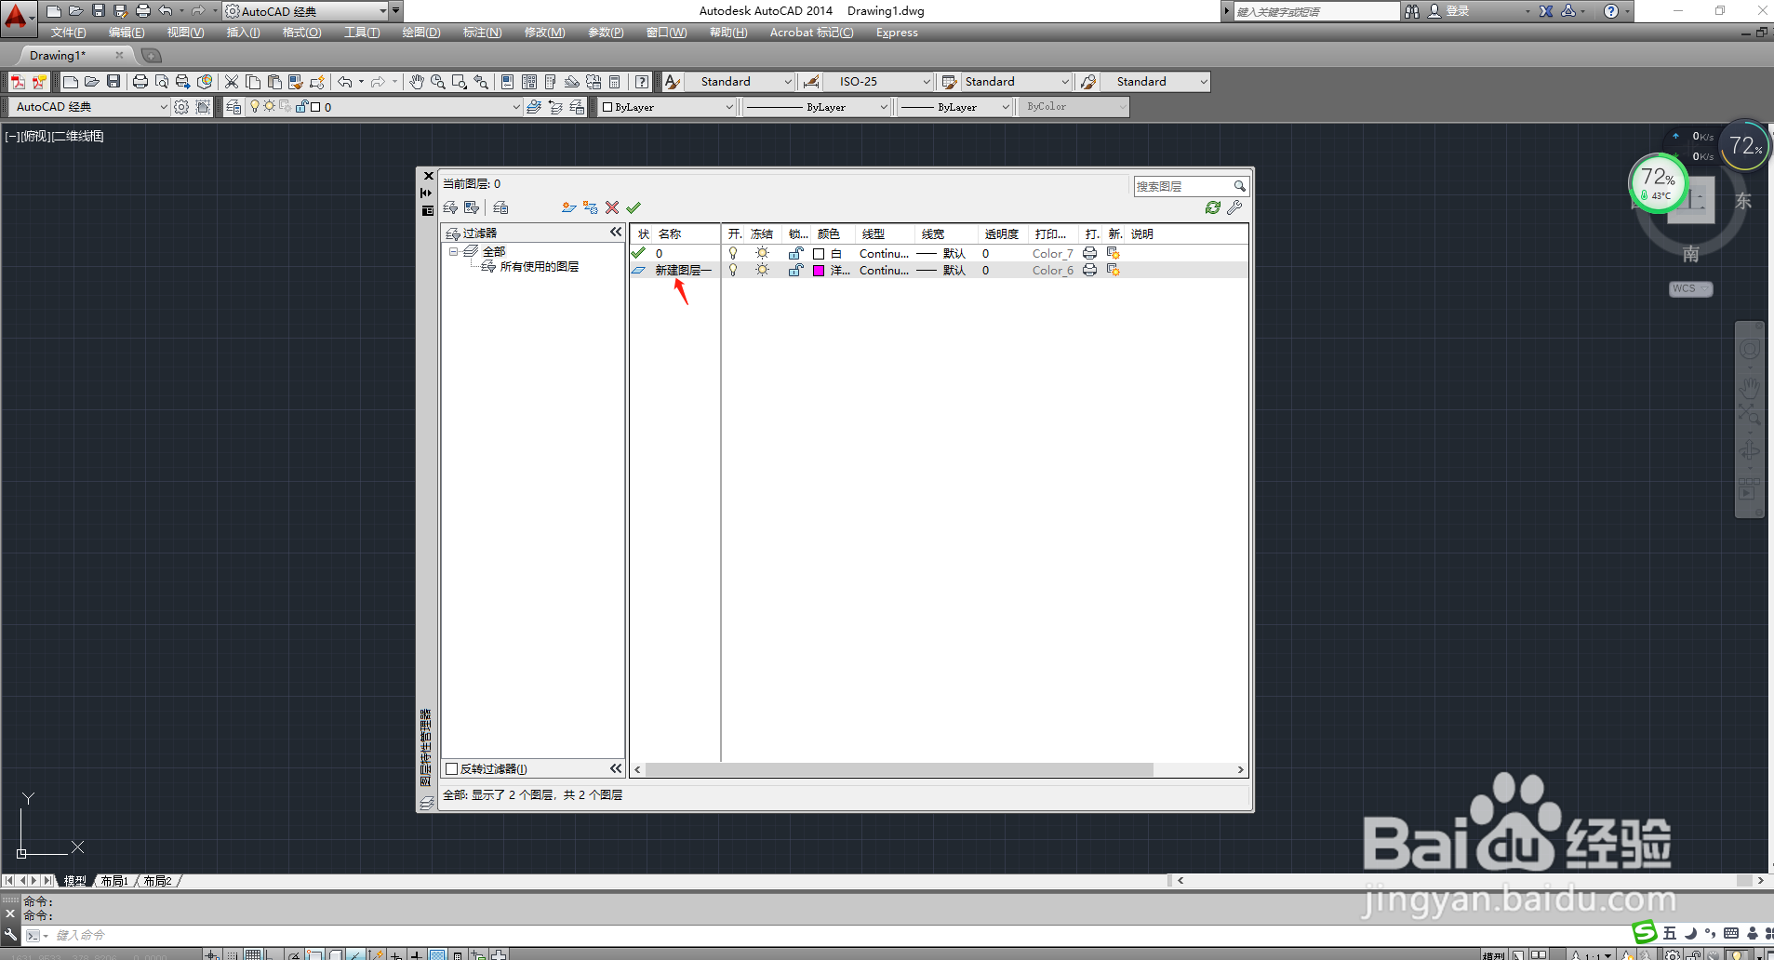Refresh the layer list

tap(1213, 207)
